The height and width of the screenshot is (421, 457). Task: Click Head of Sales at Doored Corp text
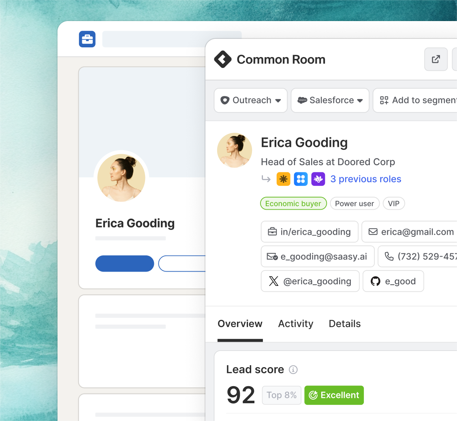coord(328,162)
